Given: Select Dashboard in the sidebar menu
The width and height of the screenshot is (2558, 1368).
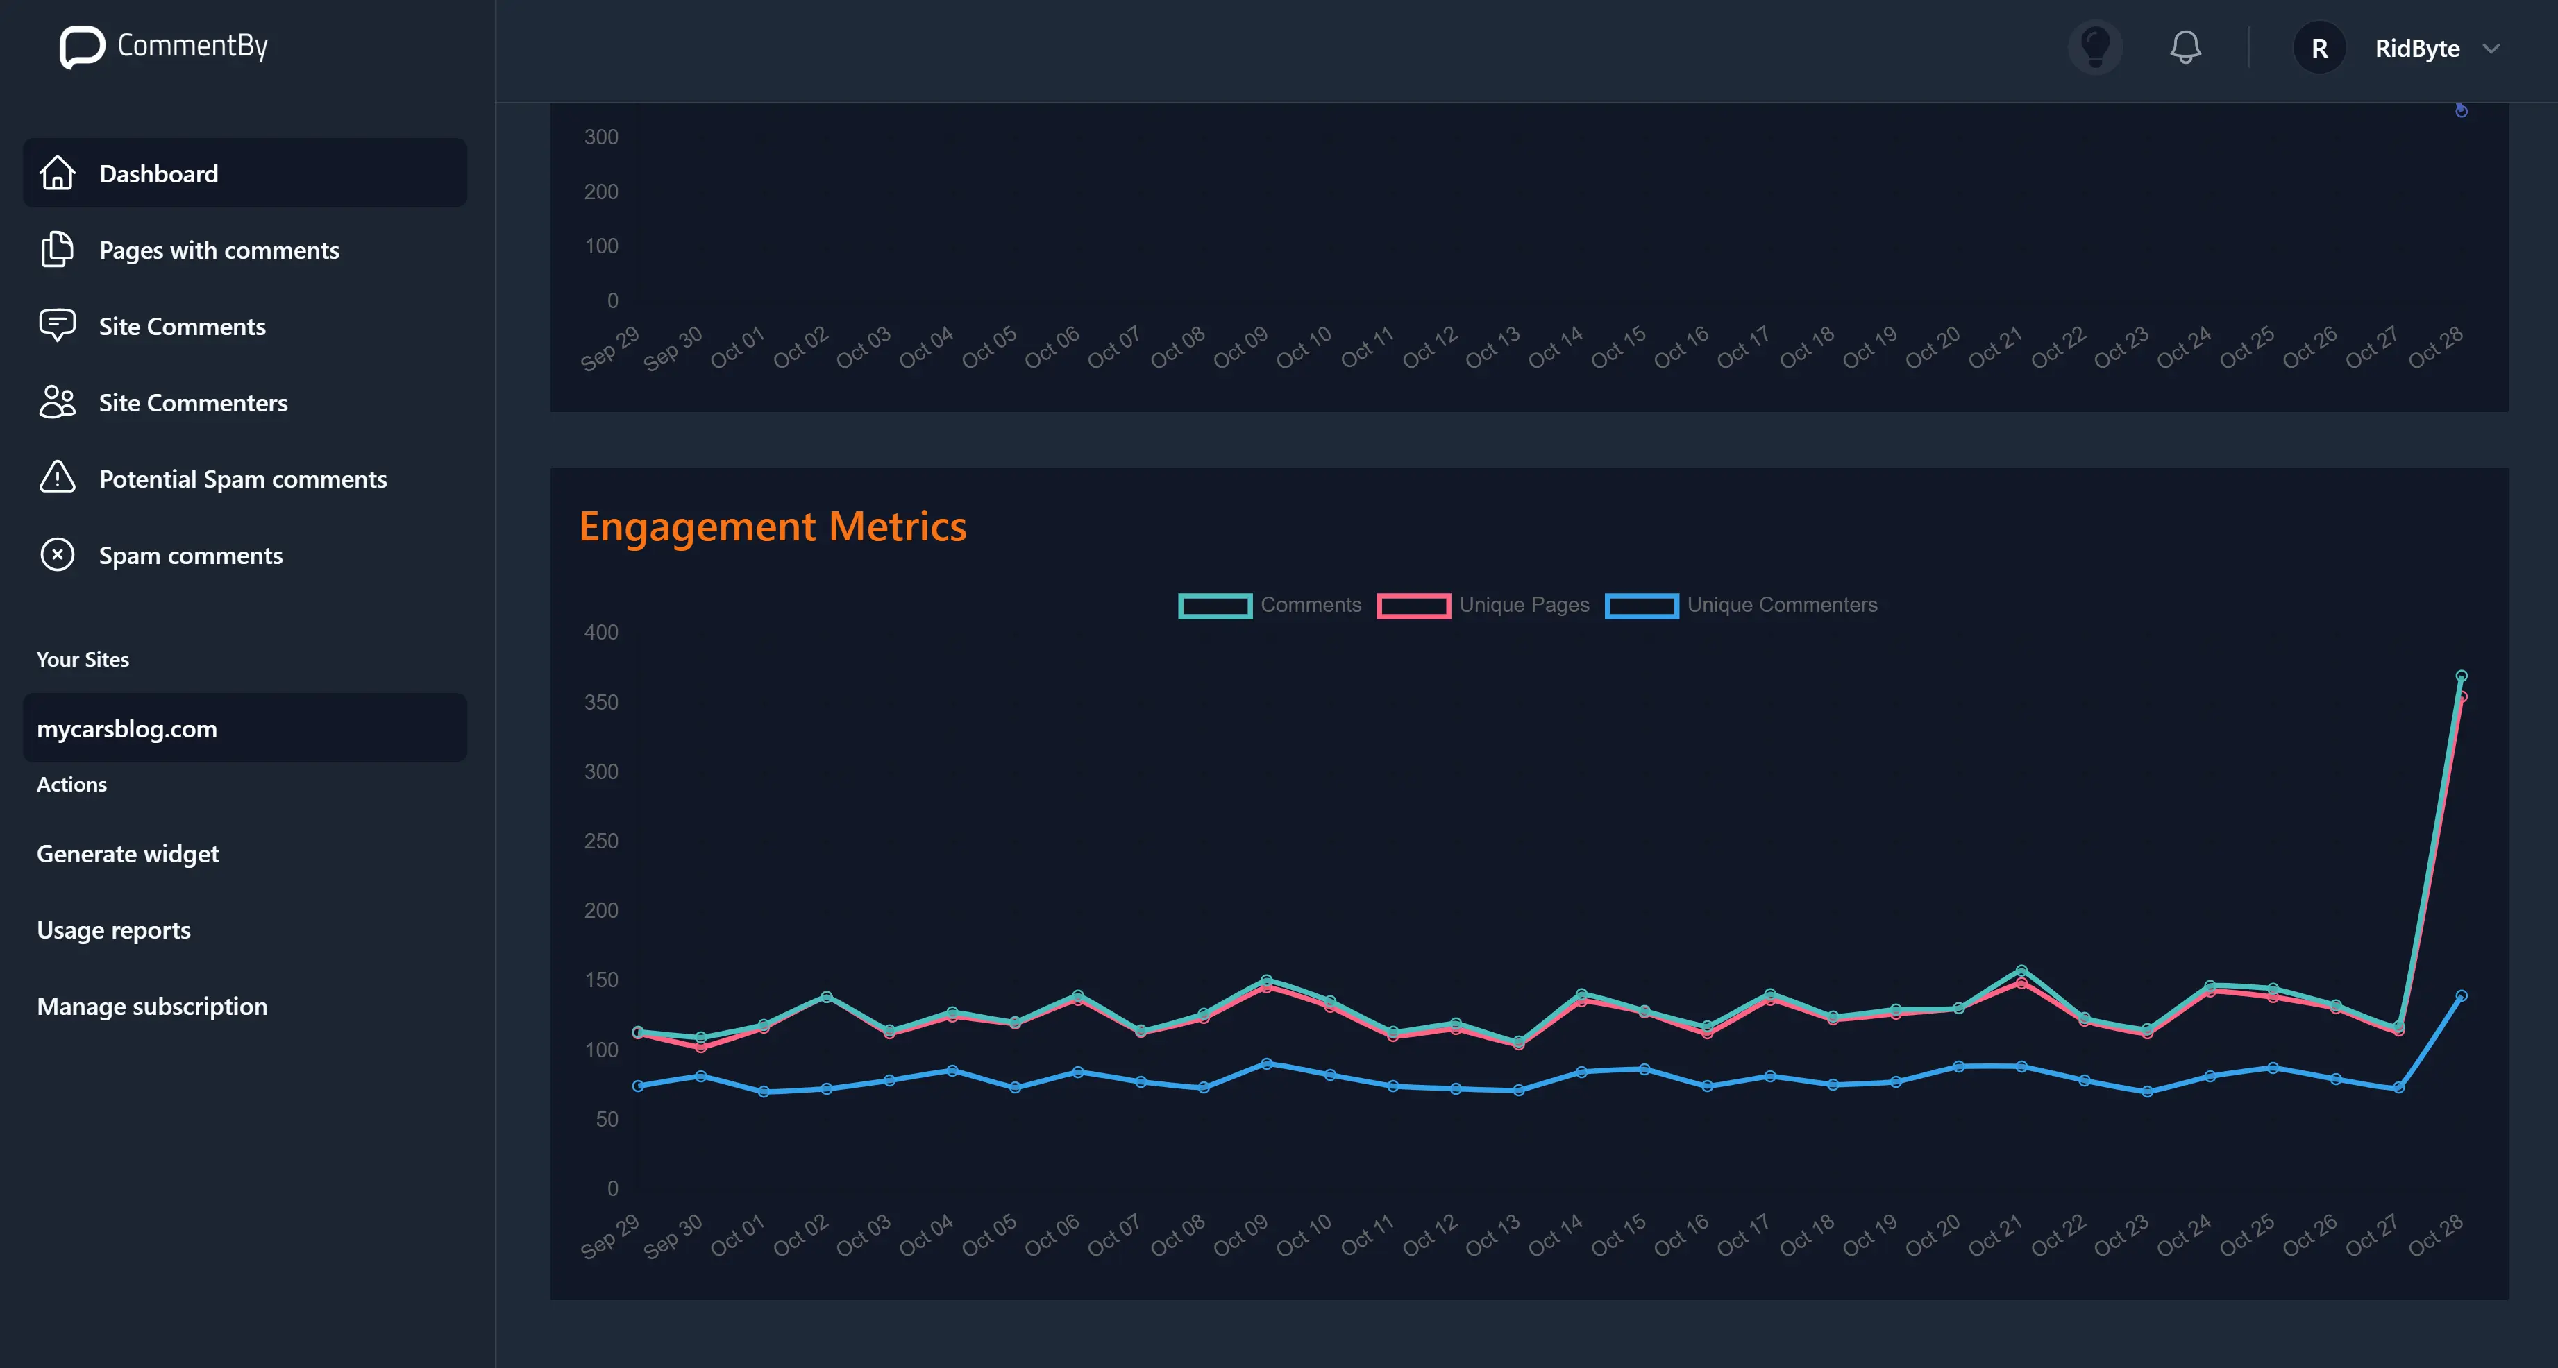Looking at the screenshot, I should tap(159, 173).
